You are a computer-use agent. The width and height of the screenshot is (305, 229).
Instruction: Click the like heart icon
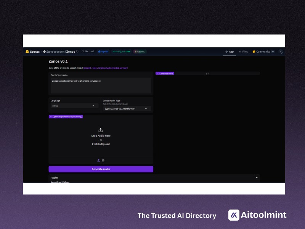(83, 52)
